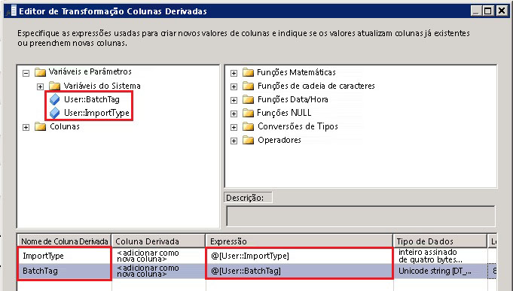Select the Operadores label
This screenshot has width=513, height=291.
(279, 140)
